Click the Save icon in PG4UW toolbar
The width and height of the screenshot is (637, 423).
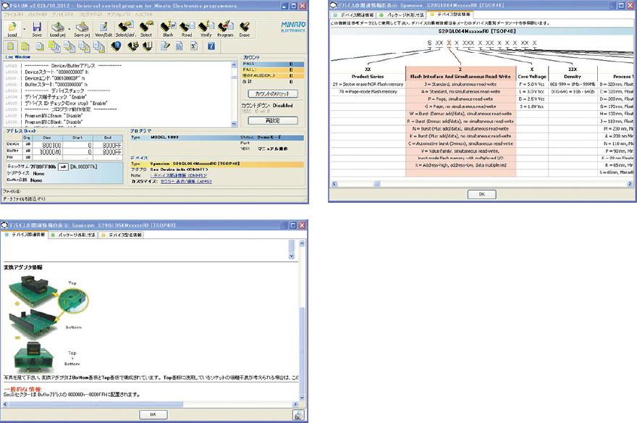pyautogui.click(x=37, y=29)
